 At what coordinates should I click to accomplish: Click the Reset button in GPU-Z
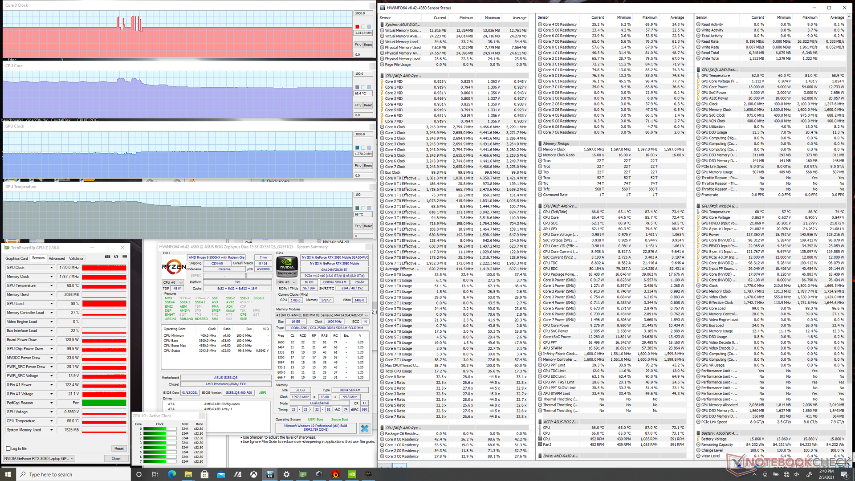(119, 448)
